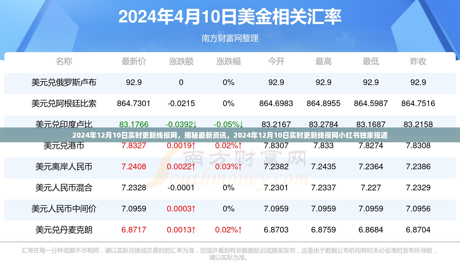Click the high value 7.2435
The width and height of the screenshot is (460, 270).
coord(323,167)
